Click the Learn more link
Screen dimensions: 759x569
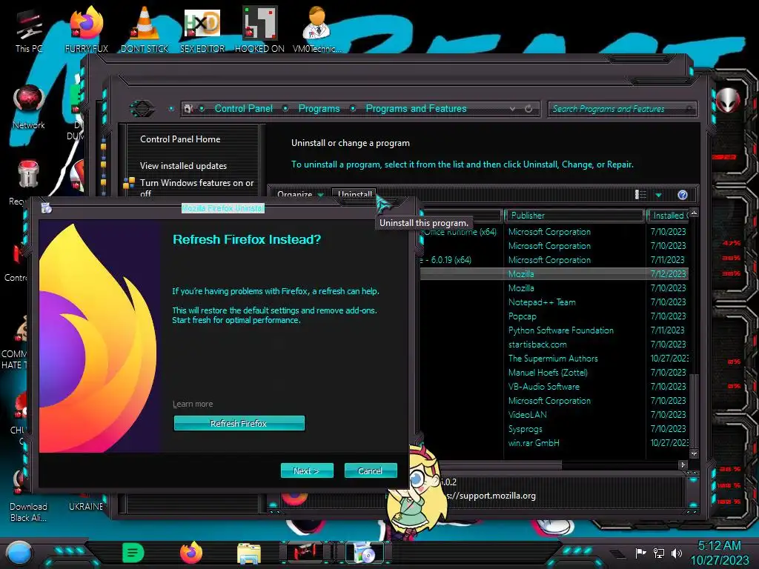click(193, 404)
